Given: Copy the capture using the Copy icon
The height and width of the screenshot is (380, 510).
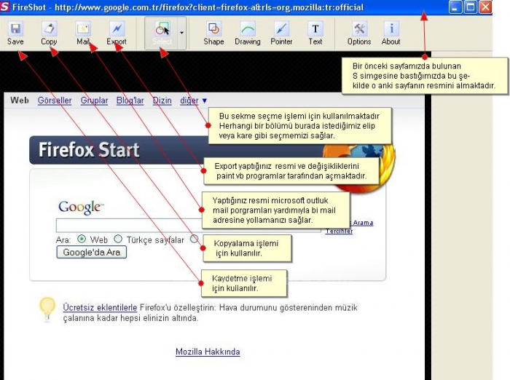Looking at the screenshot, I should pos(49,33).
